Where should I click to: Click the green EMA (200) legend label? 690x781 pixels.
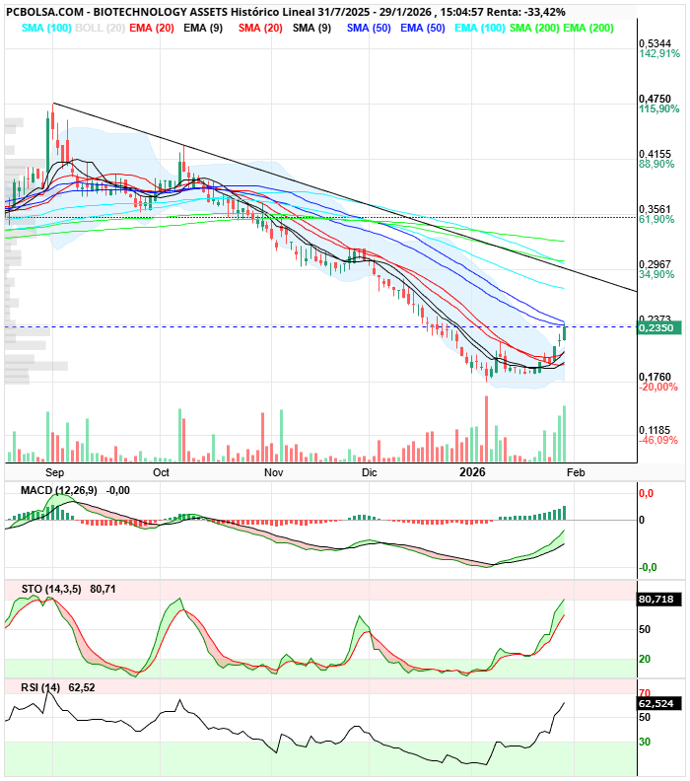pyautogui.click(x=586, y=28)
